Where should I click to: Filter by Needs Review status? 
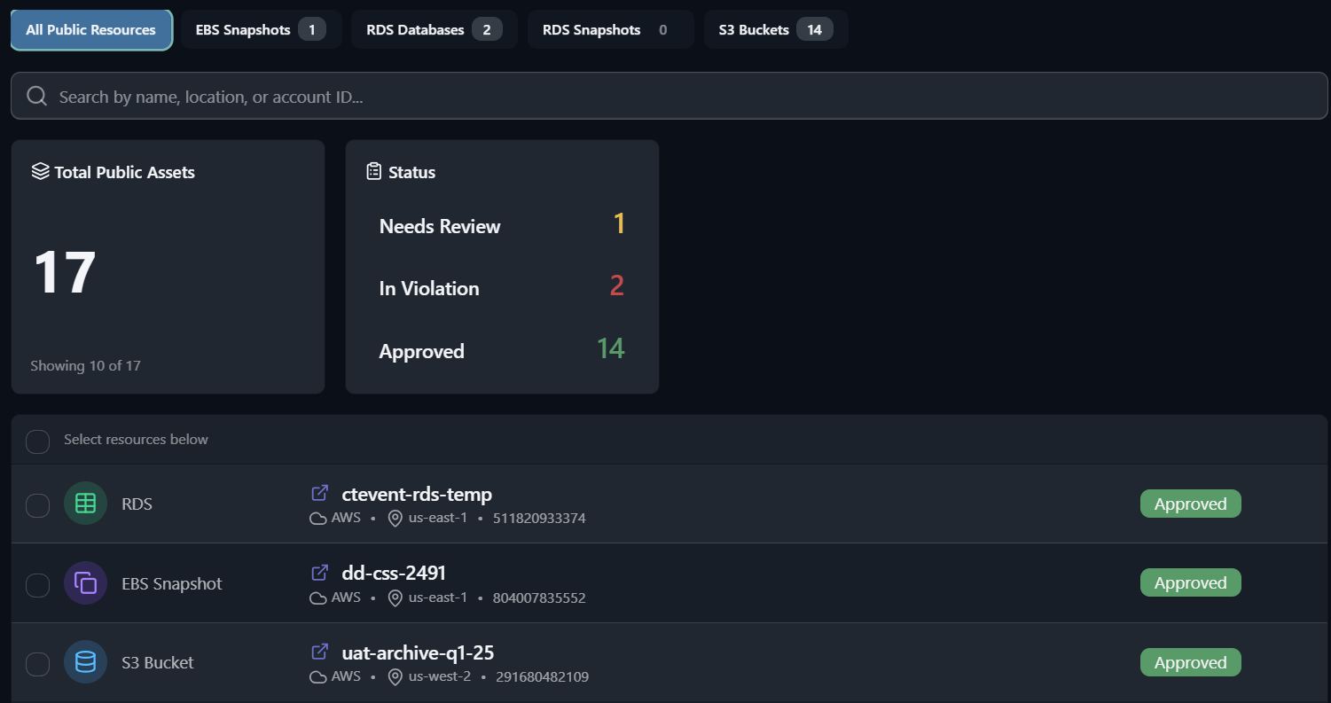click(x=440, y=226)
